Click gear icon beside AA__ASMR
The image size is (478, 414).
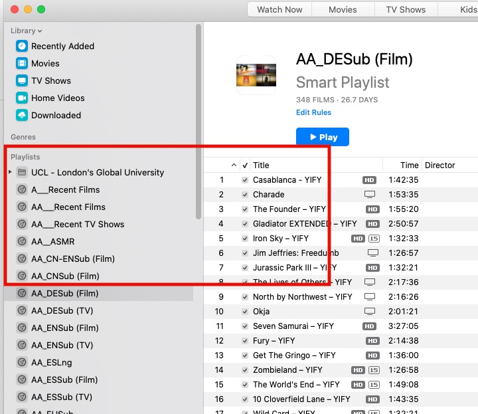coord(22,241)
